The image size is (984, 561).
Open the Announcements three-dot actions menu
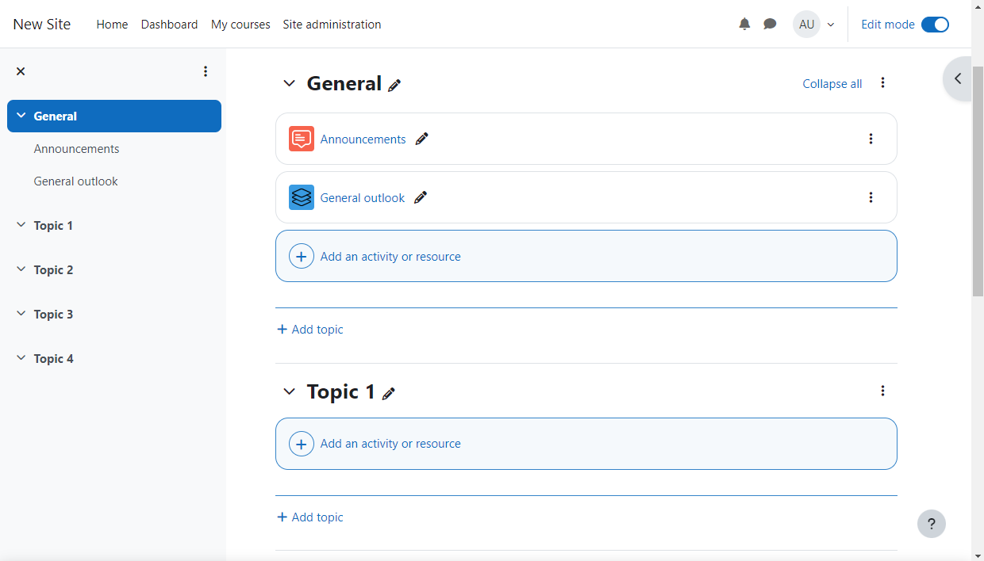pyautogui.click(x=871, y=139)
